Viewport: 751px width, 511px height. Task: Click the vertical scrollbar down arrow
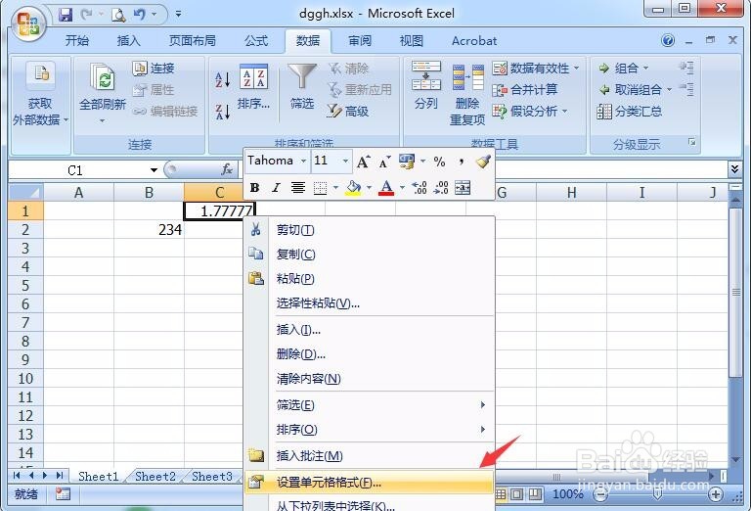pos(735,460)
